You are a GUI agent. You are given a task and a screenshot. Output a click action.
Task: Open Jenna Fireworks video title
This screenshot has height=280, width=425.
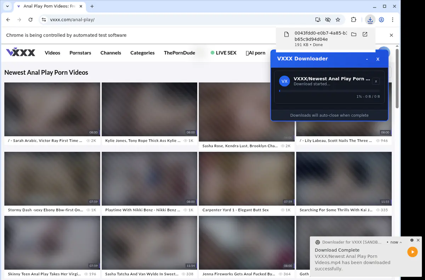[239, 274]
